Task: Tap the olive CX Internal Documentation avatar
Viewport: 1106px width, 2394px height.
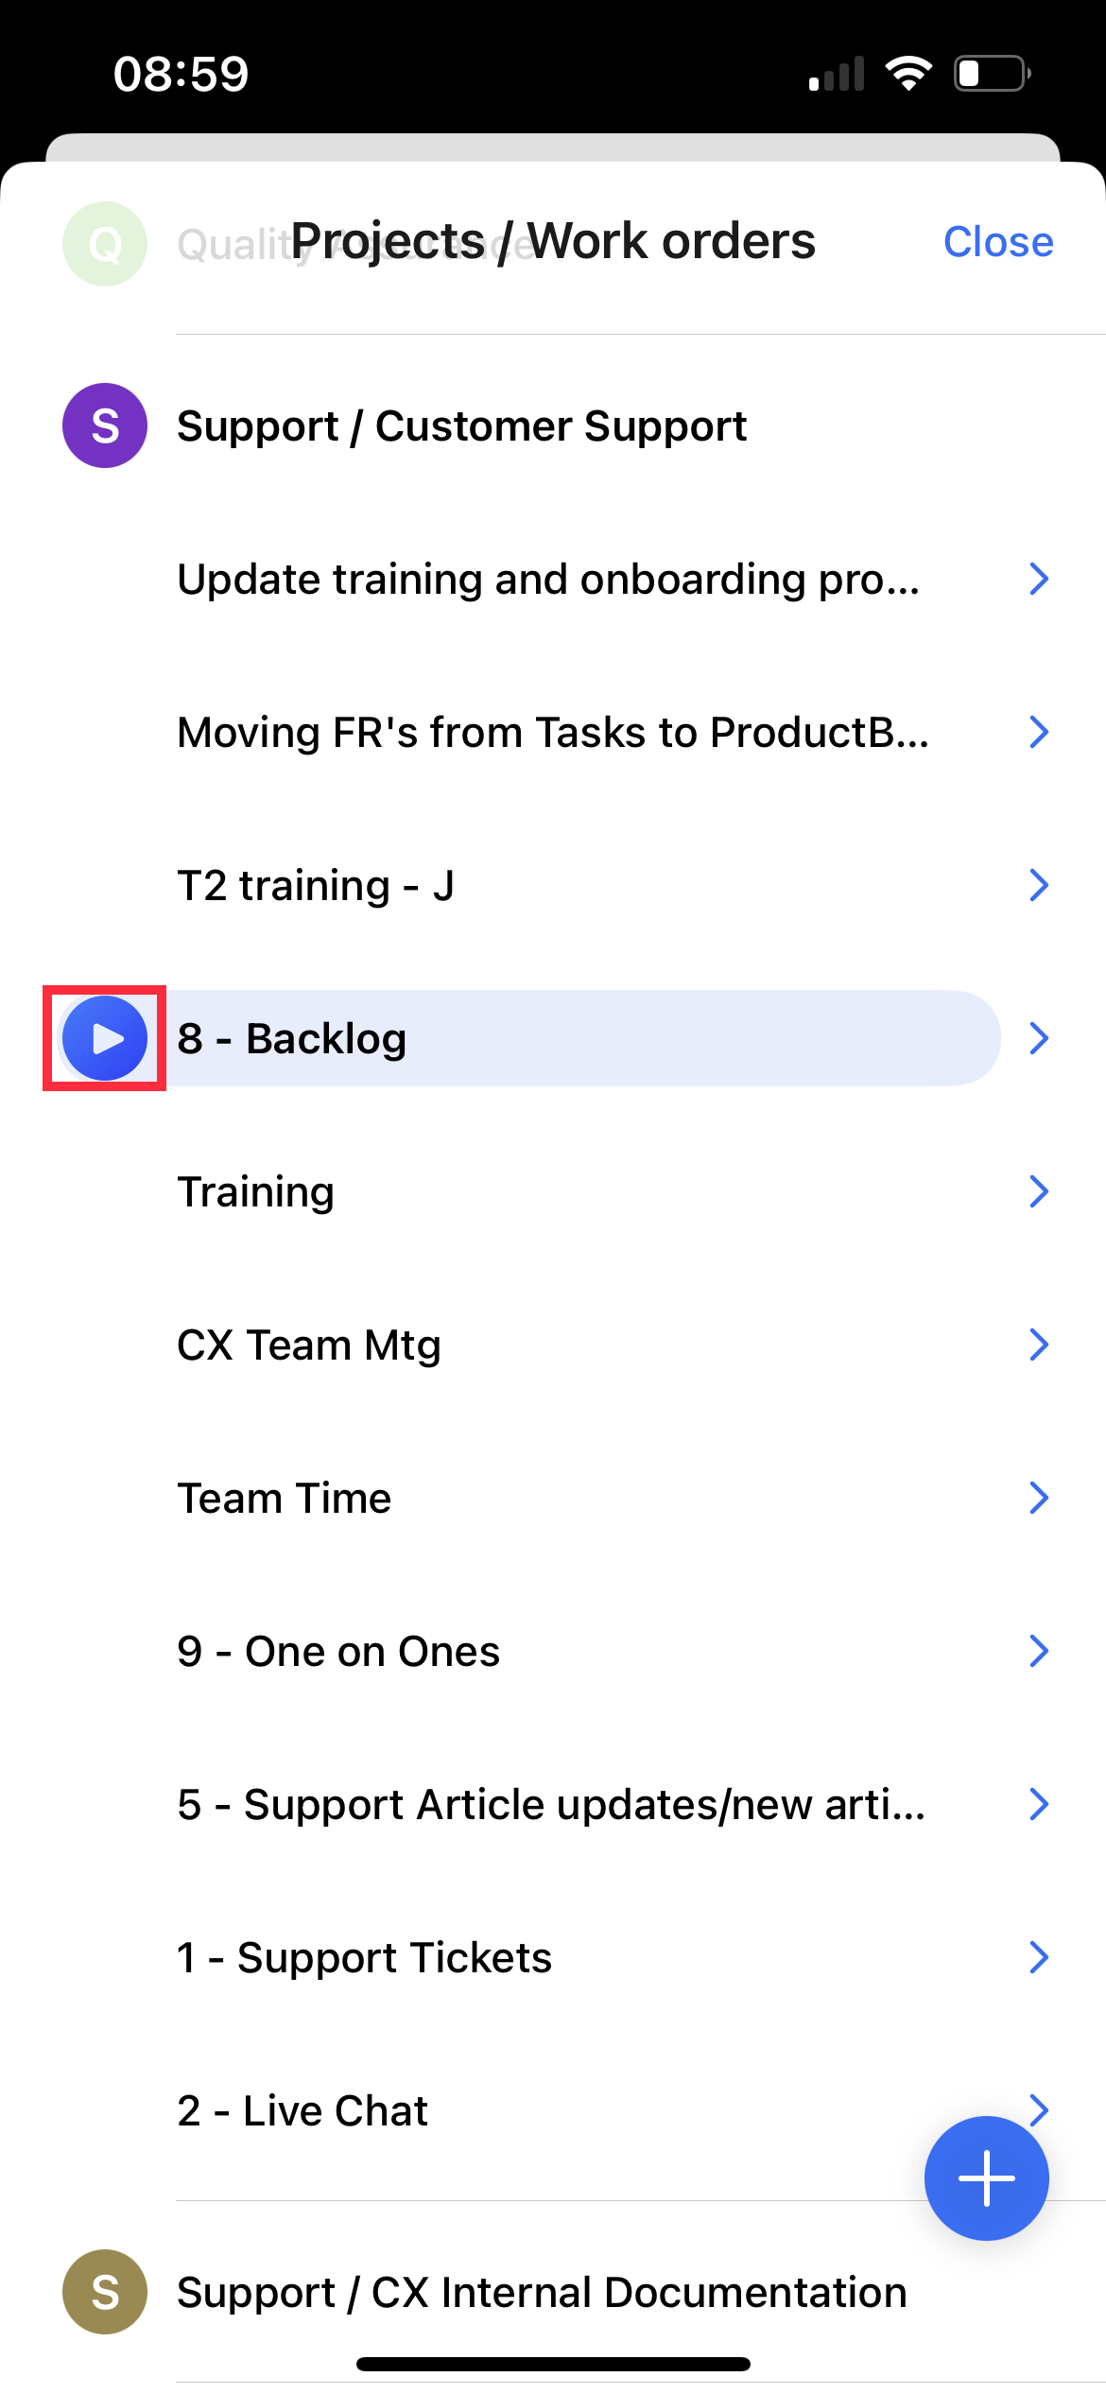Action: pyautogui.click(x=105, y=2291)
